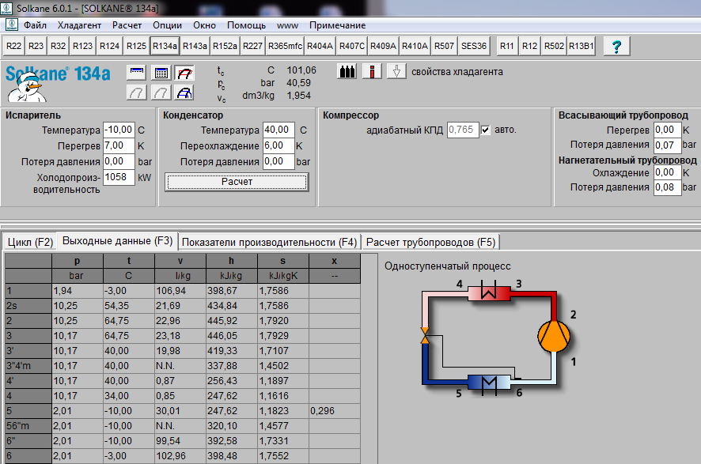Open the red information 'i' icon

pos(372,71)
